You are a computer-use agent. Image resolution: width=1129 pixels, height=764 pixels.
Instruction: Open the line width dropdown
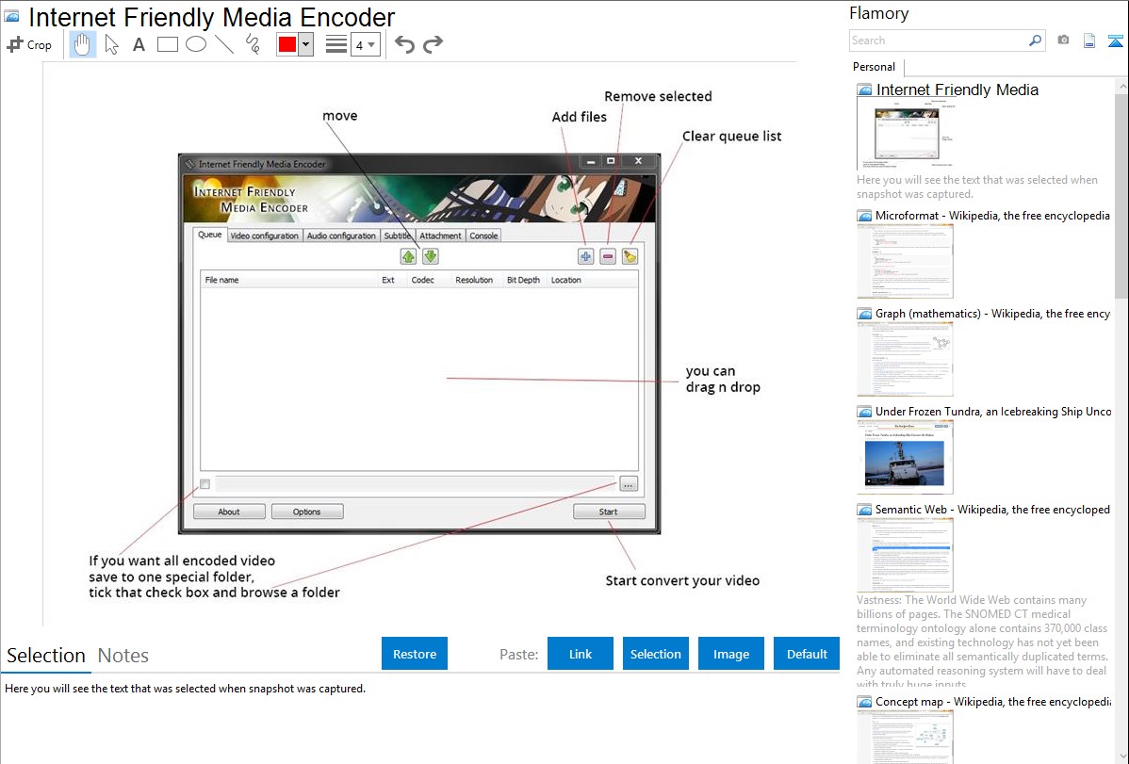pyautogui.click(x=366, y=45)
